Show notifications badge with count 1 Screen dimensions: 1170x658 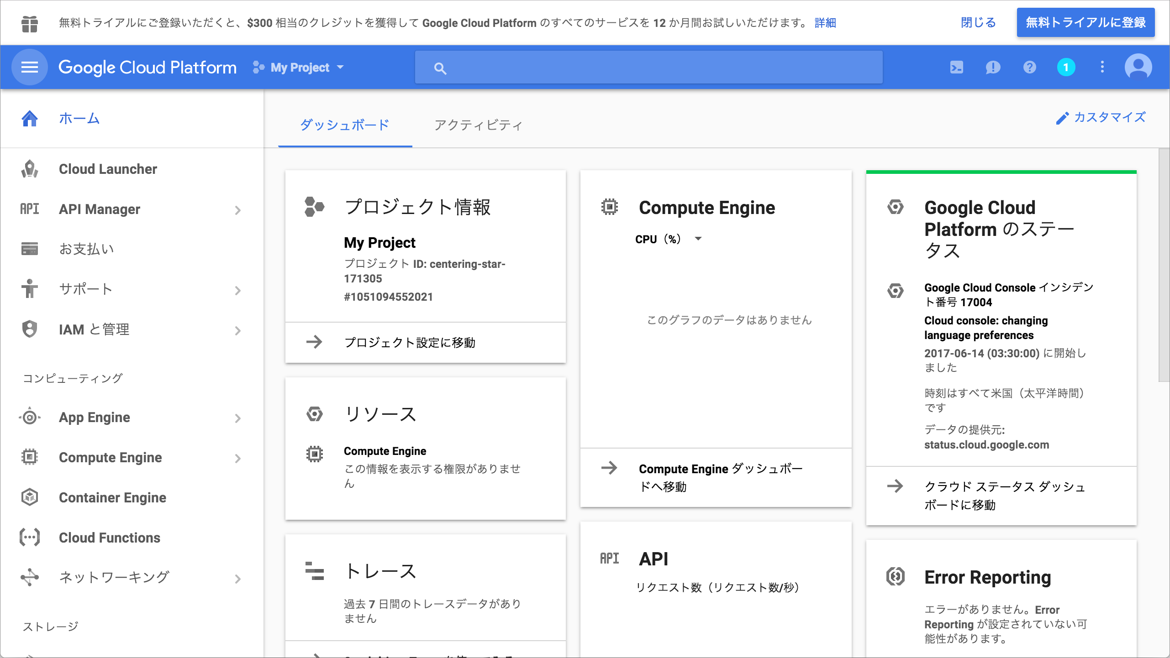pyautogui.click(x=1066, y=68)
